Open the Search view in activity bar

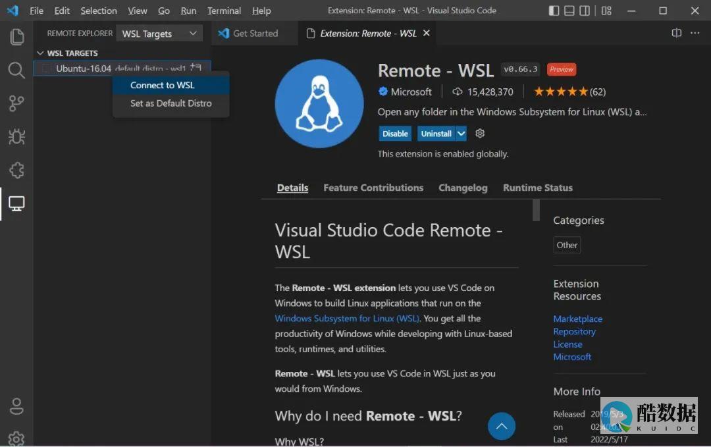[x=16, y=70]
